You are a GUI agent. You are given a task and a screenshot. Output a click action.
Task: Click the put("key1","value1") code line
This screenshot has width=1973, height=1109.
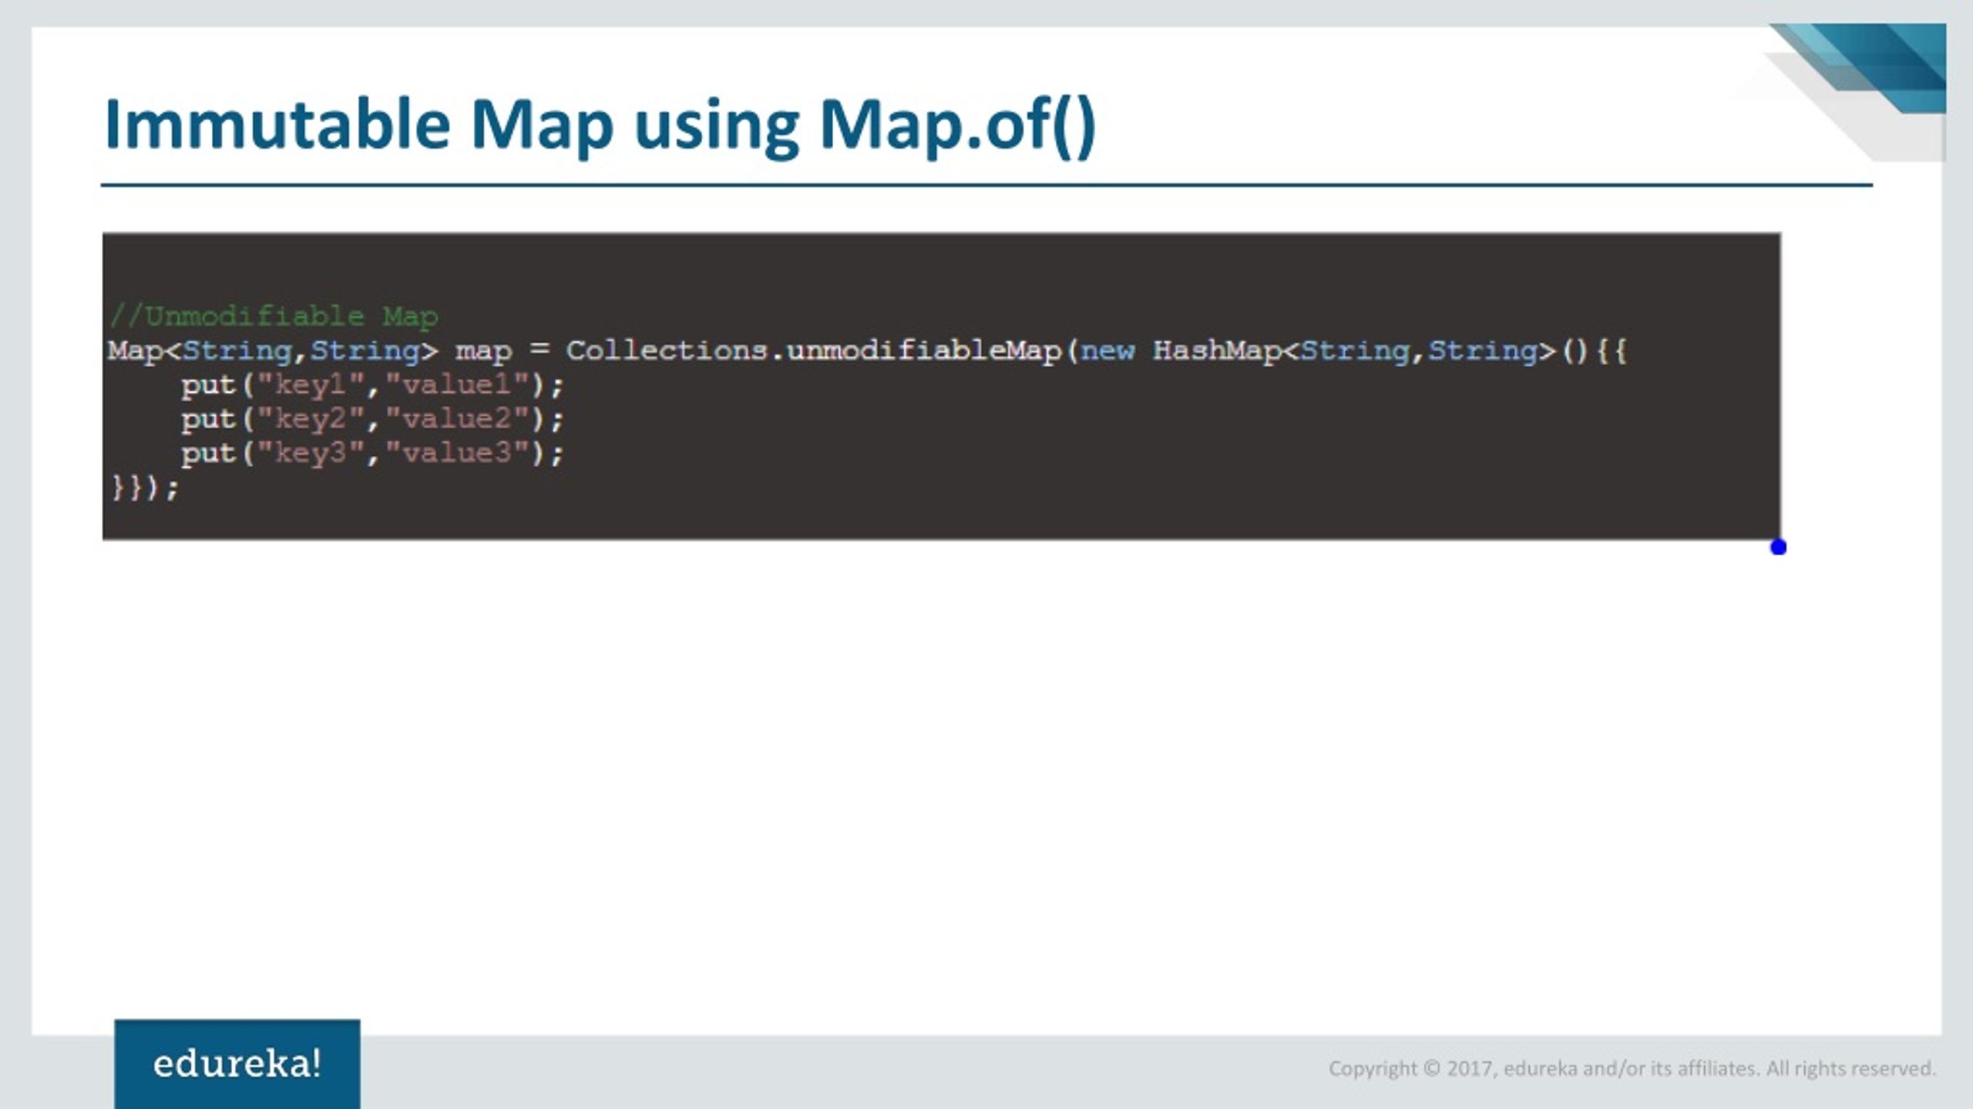[374, 384]
